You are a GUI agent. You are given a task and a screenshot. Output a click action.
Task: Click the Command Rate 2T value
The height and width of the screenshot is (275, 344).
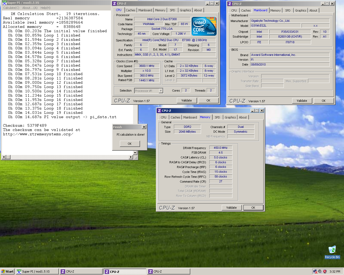221,182
